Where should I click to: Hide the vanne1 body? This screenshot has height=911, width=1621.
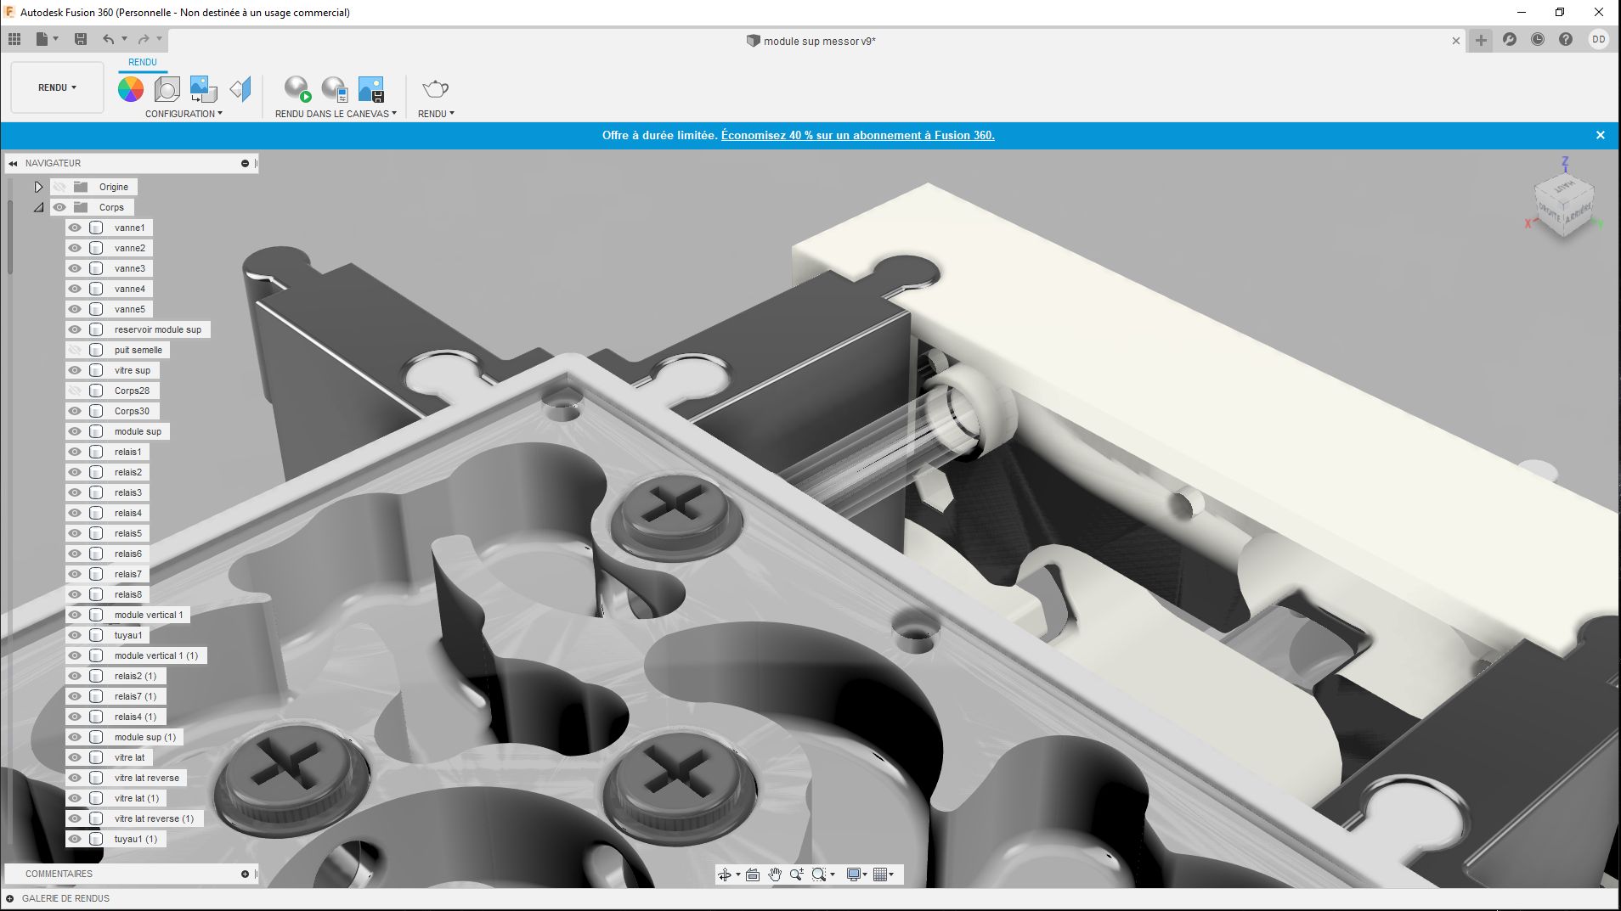click(x=75, y=228)
